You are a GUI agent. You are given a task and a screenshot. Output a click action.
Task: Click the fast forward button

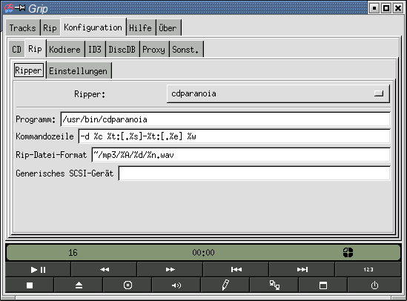click(x=170, y=270)
